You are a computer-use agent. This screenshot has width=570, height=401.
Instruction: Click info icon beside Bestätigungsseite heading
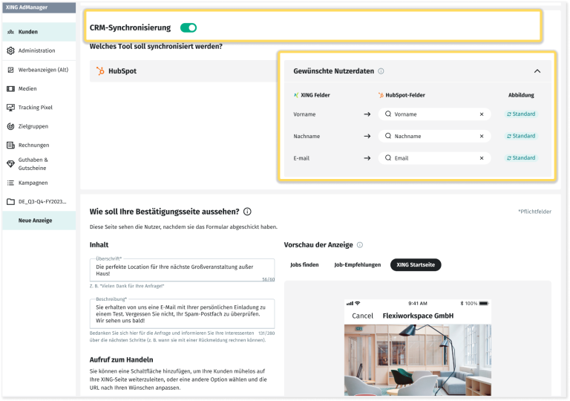(247, 212)
